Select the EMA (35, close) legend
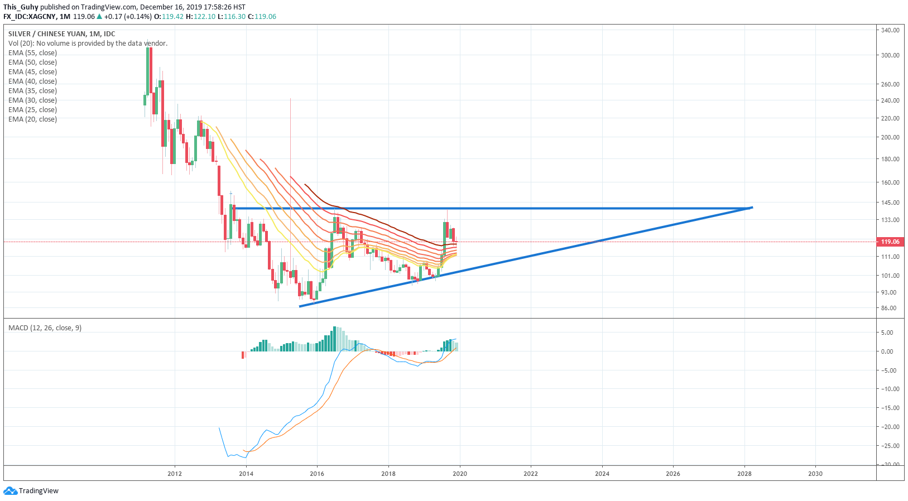908x501 pixels. pos(32,91)
